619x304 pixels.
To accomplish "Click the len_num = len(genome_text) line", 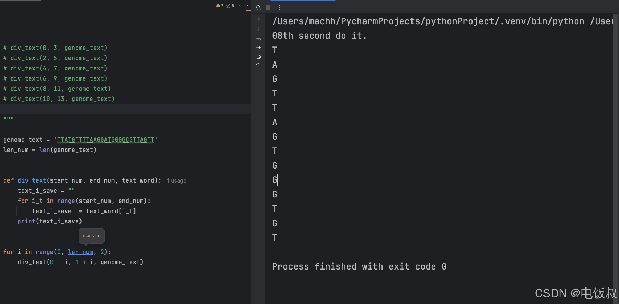I will [50, 150].
